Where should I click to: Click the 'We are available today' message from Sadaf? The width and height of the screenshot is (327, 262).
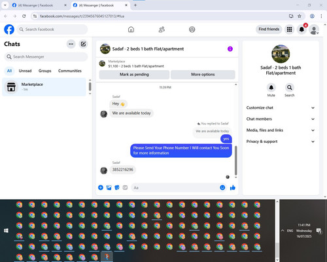[131, 113]
